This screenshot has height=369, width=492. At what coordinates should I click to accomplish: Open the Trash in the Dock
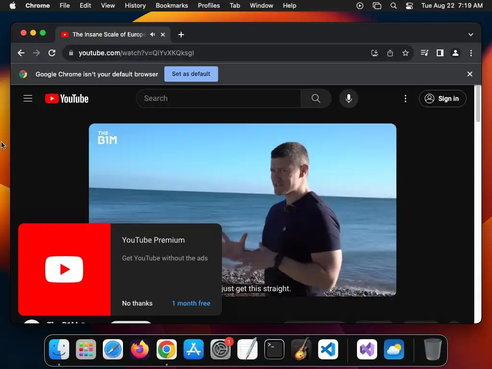click(x=433, y=349)
